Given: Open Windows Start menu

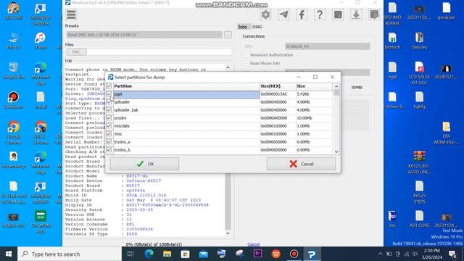Looking at the screenshot, I should pyautogui.click(x=9, y=254).
